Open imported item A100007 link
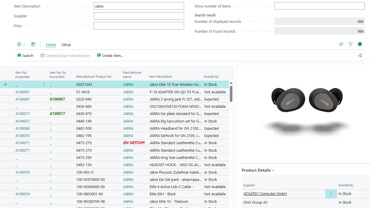Image resolution: width=370 pixels, height=208 pixels. 23,99
